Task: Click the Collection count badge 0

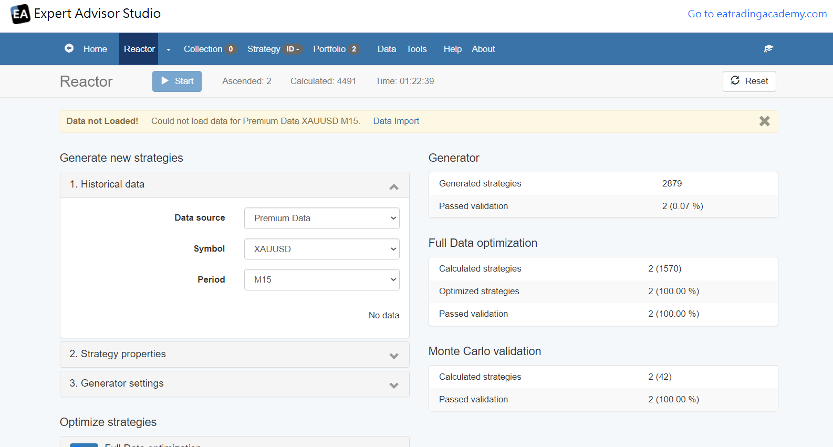Action: coord(231,49)
